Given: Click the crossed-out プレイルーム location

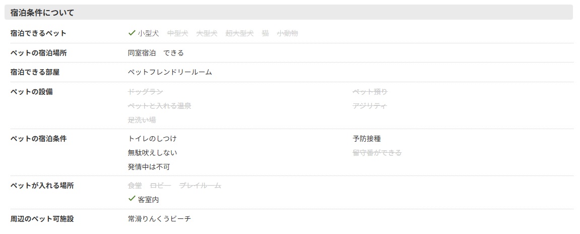Looking at the screenshot, I should tap(200, 186).
